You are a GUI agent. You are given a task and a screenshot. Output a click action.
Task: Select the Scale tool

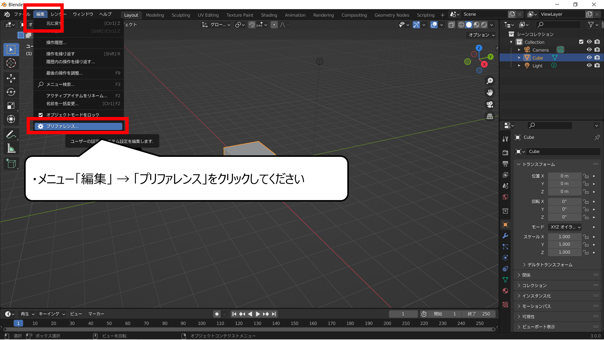pyautogui.click(x=11, y=106)
